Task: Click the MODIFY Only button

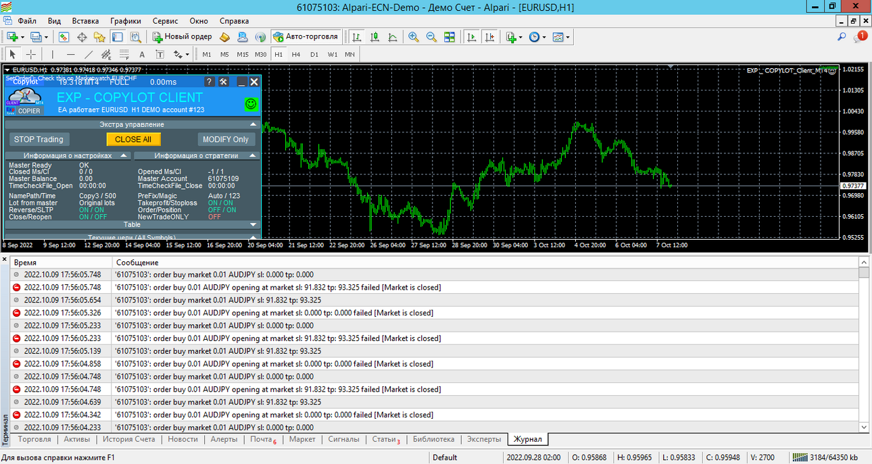Action: pyautogui.click(x=226, y=139)
